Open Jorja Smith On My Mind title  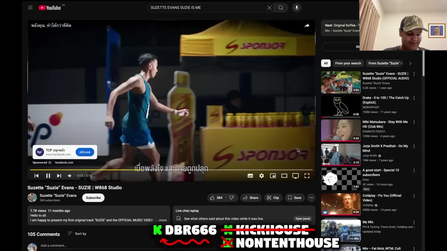pyautogui.click(x=385, y=148)
